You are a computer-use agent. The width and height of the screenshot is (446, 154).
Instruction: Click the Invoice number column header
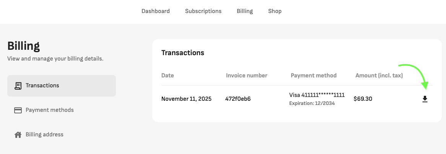pos(246,75)
